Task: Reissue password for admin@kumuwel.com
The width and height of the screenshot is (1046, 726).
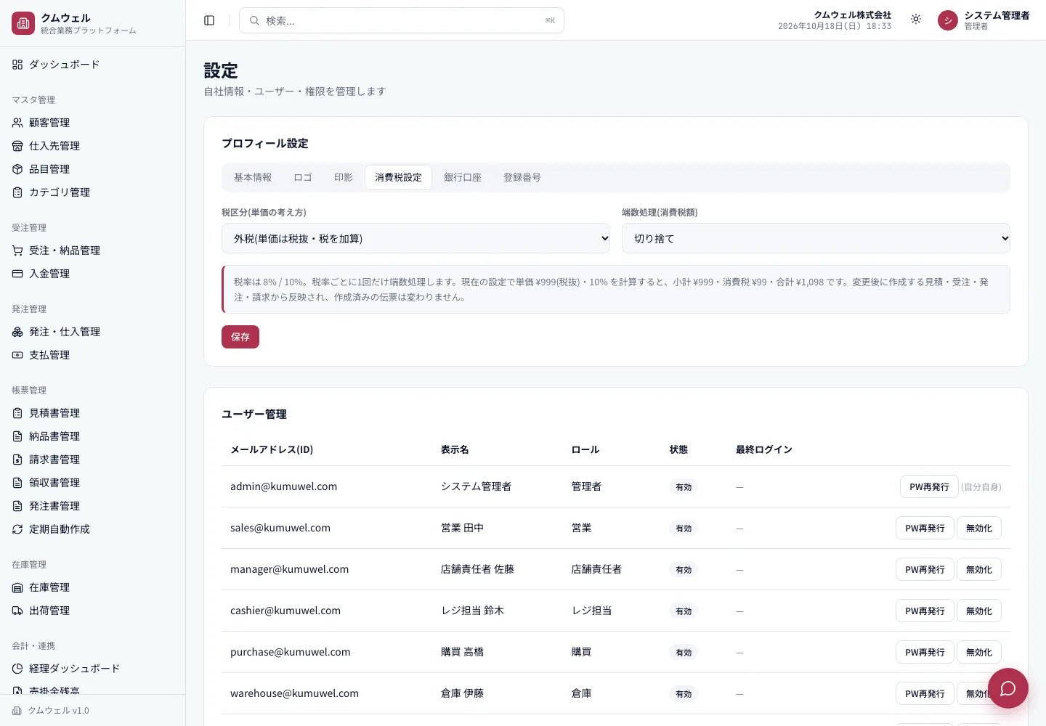Action: pos(929,486)
